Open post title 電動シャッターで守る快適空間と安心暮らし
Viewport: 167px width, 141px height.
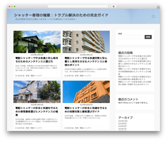click(86, 61)
